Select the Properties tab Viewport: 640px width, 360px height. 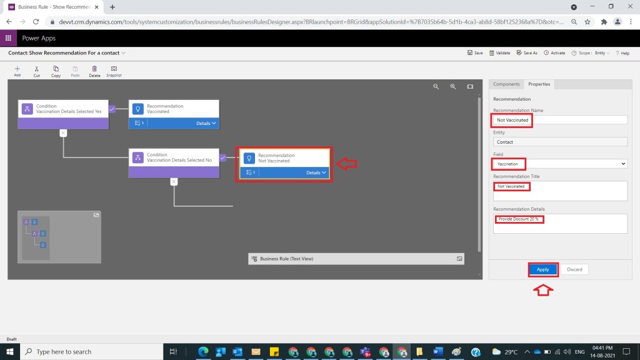pyautogui.click(x=539, y=84)
